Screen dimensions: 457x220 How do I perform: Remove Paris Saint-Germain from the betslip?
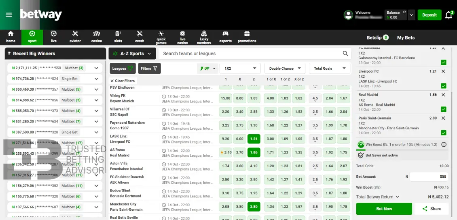click(443, 118)
